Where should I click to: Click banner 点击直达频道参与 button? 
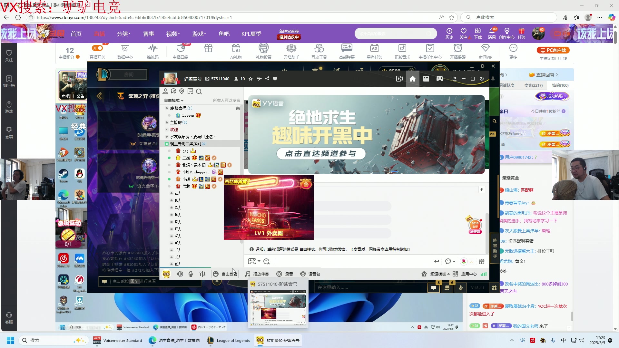pos(321,154)
